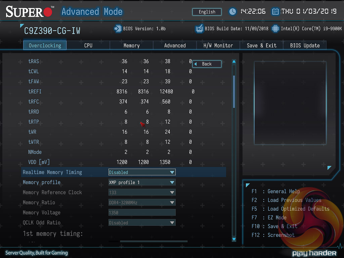The width and height of the screenshot is (344, 258).
Task: Click F2 Load Previous Values shortcut
Action: point(286,200)
